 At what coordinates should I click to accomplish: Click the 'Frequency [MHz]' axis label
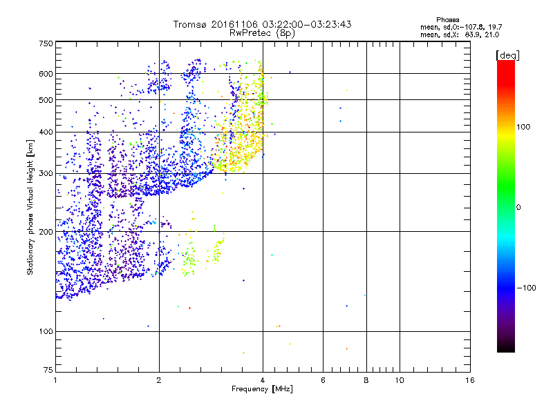262,389
